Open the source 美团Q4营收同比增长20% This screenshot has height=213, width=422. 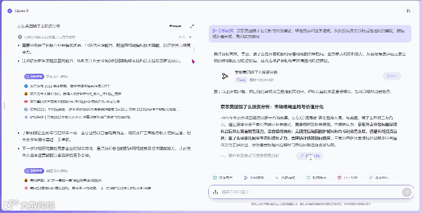pyautogui.click(x=90, y=188)
